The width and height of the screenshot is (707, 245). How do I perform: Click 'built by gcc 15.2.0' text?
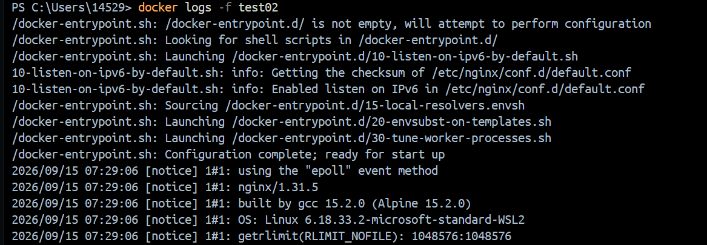[302, 204]
